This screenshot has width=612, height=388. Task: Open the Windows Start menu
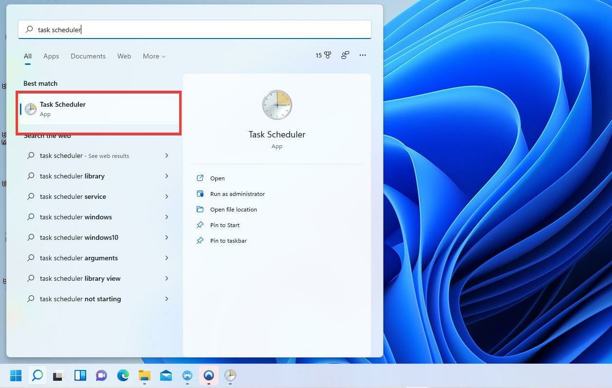(16, 375)
